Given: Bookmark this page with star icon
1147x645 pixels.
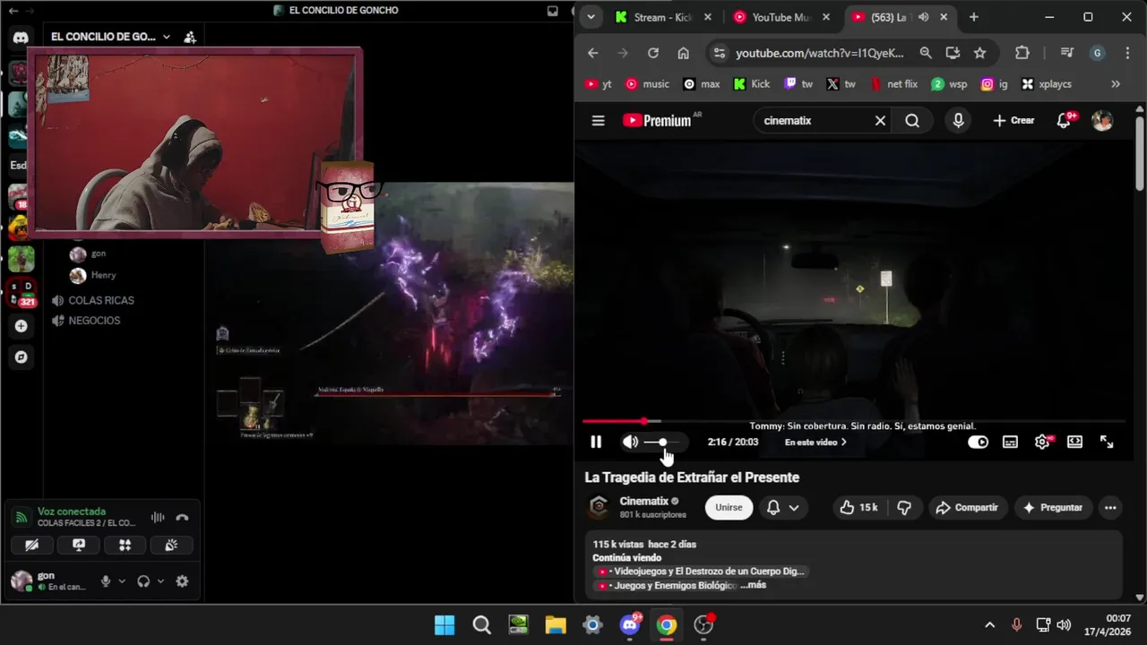Looking at the screenshot, I should (980, 53).
